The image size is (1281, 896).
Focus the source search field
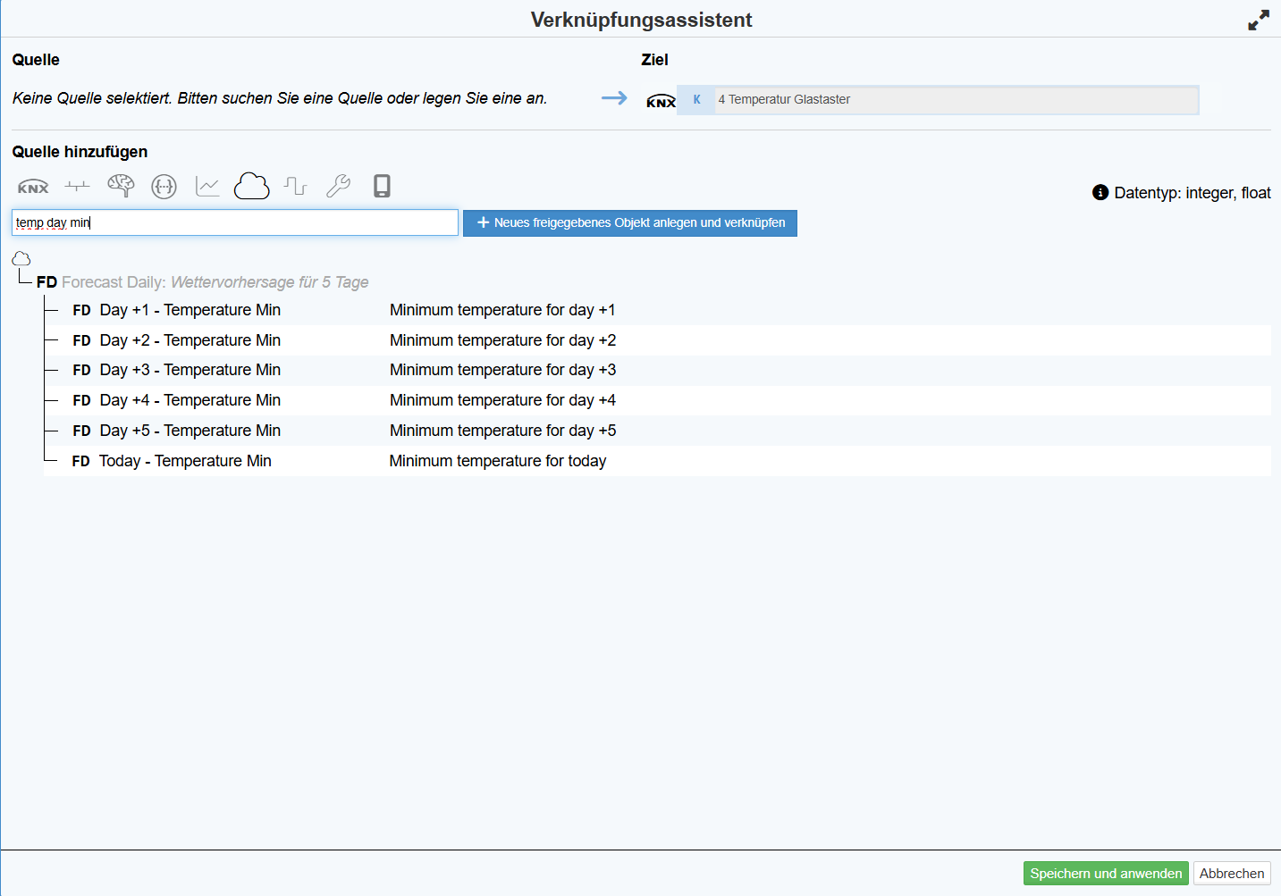tap(234, 222)
